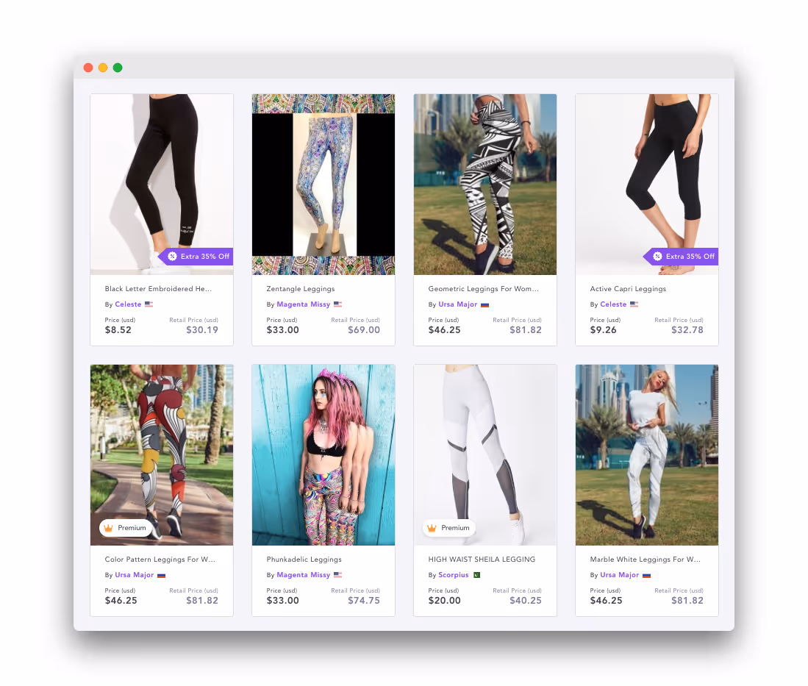The width and height of the screenshot is (808, 686).
Task: Select the Phunkadelic Leggings product image
Action: pyautogui.click(x=323, y=454)
